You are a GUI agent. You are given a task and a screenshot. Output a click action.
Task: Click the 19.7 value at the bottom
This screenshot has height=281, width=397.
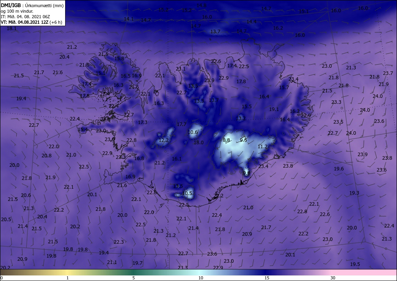click(137, 263)
